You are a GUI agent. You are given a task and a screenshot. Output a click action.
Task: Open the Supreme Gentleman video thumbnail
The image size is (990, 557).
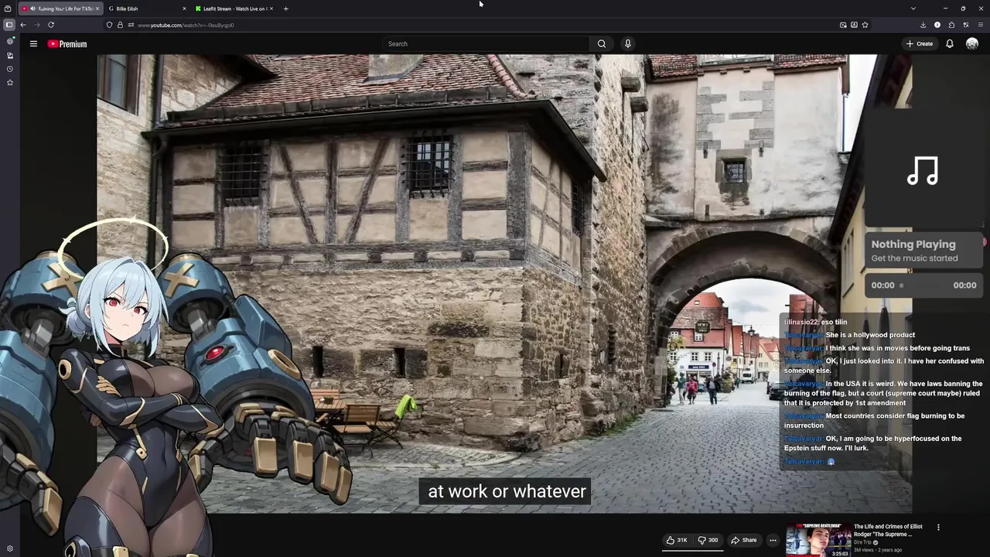point(818,540)
